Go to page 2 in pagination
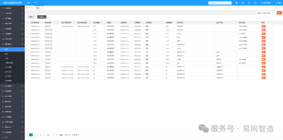283x140 pixels. 34,135
